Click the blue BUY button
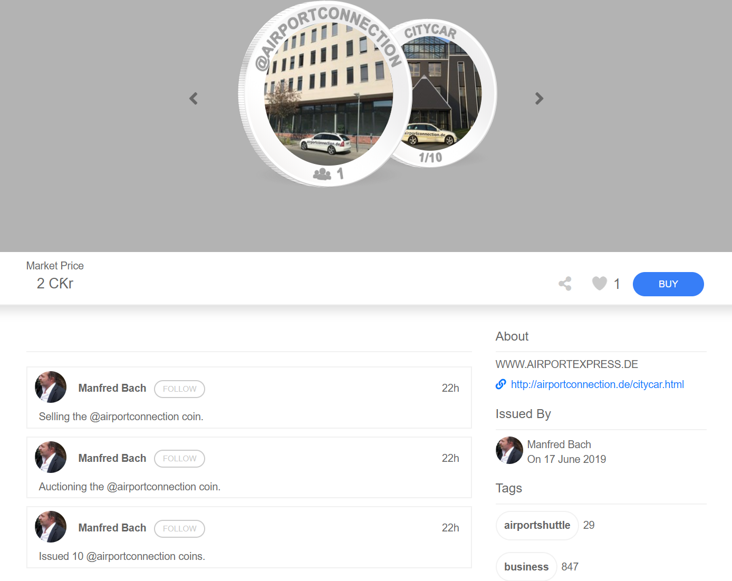The width and height of the screenshot is (732, 581). pos(668,284)
